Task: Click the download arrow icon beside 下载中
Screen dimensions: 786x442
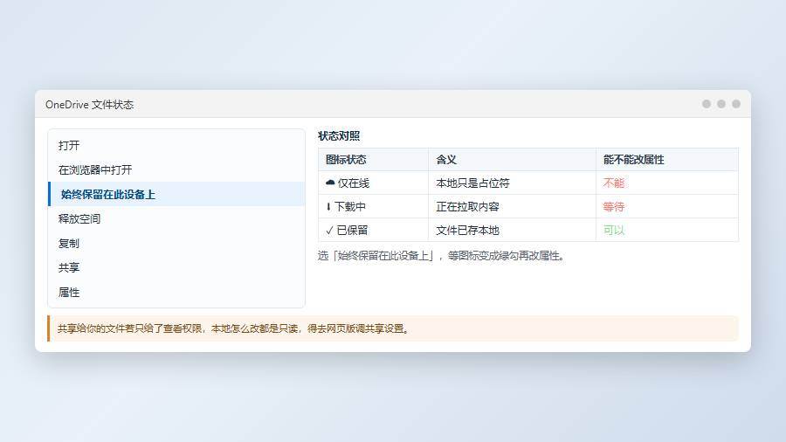Action: tap(328, 206)
